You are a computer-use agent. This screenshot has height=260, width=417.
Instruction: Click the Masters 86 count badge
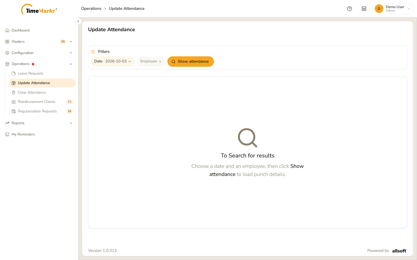click(x=63, y=42)
